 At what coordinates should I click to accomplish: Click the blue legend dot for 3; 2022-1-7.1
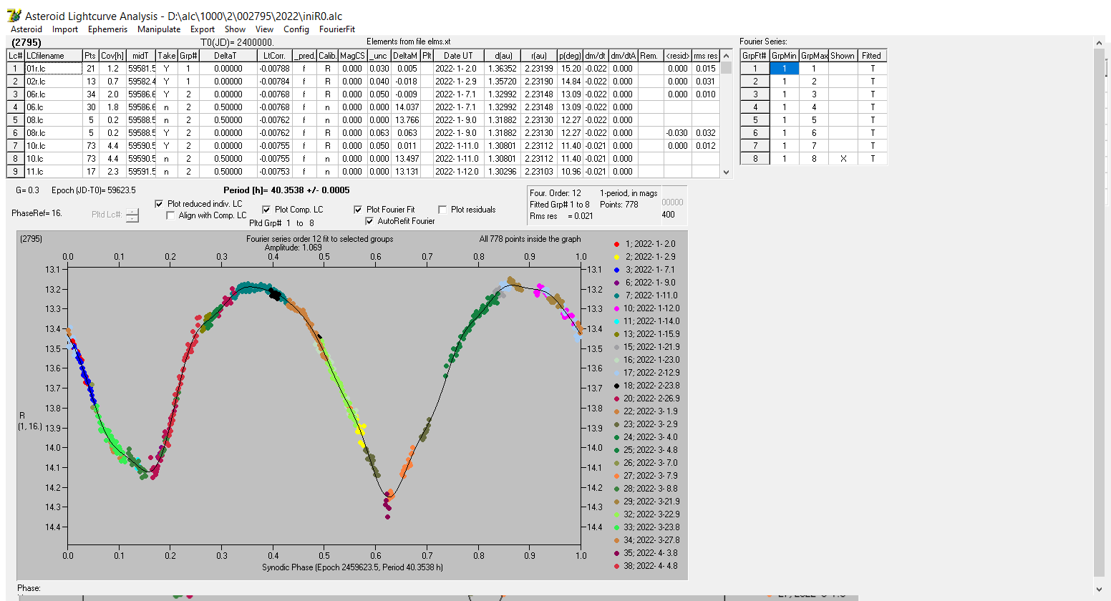tap(616, 270)
